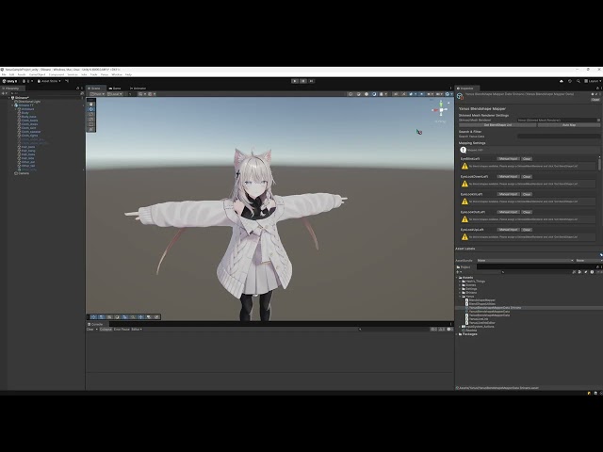Open the Console Editor dropdown
This screenshot has width=603, height=452.
[137, 330]
